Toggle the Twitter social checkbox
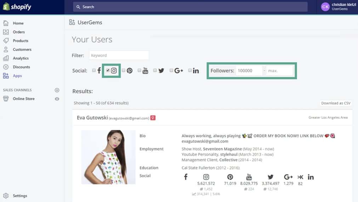This screenshot has height=202, width=358. click(x=155, y=70)
